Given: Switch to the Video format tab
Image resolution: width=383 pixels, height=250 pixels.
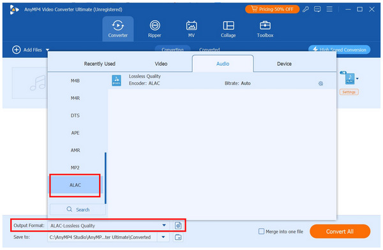Looking at the screenshot, I should pos(161,64).
